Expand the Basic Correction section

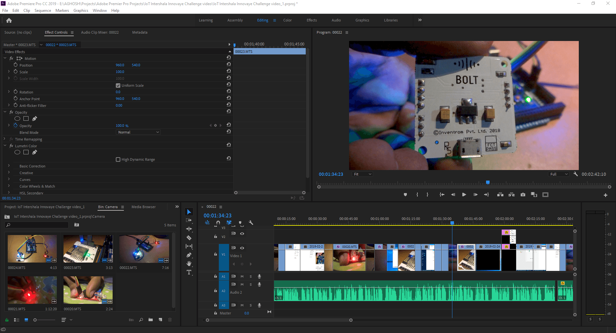tap(9, 166)
